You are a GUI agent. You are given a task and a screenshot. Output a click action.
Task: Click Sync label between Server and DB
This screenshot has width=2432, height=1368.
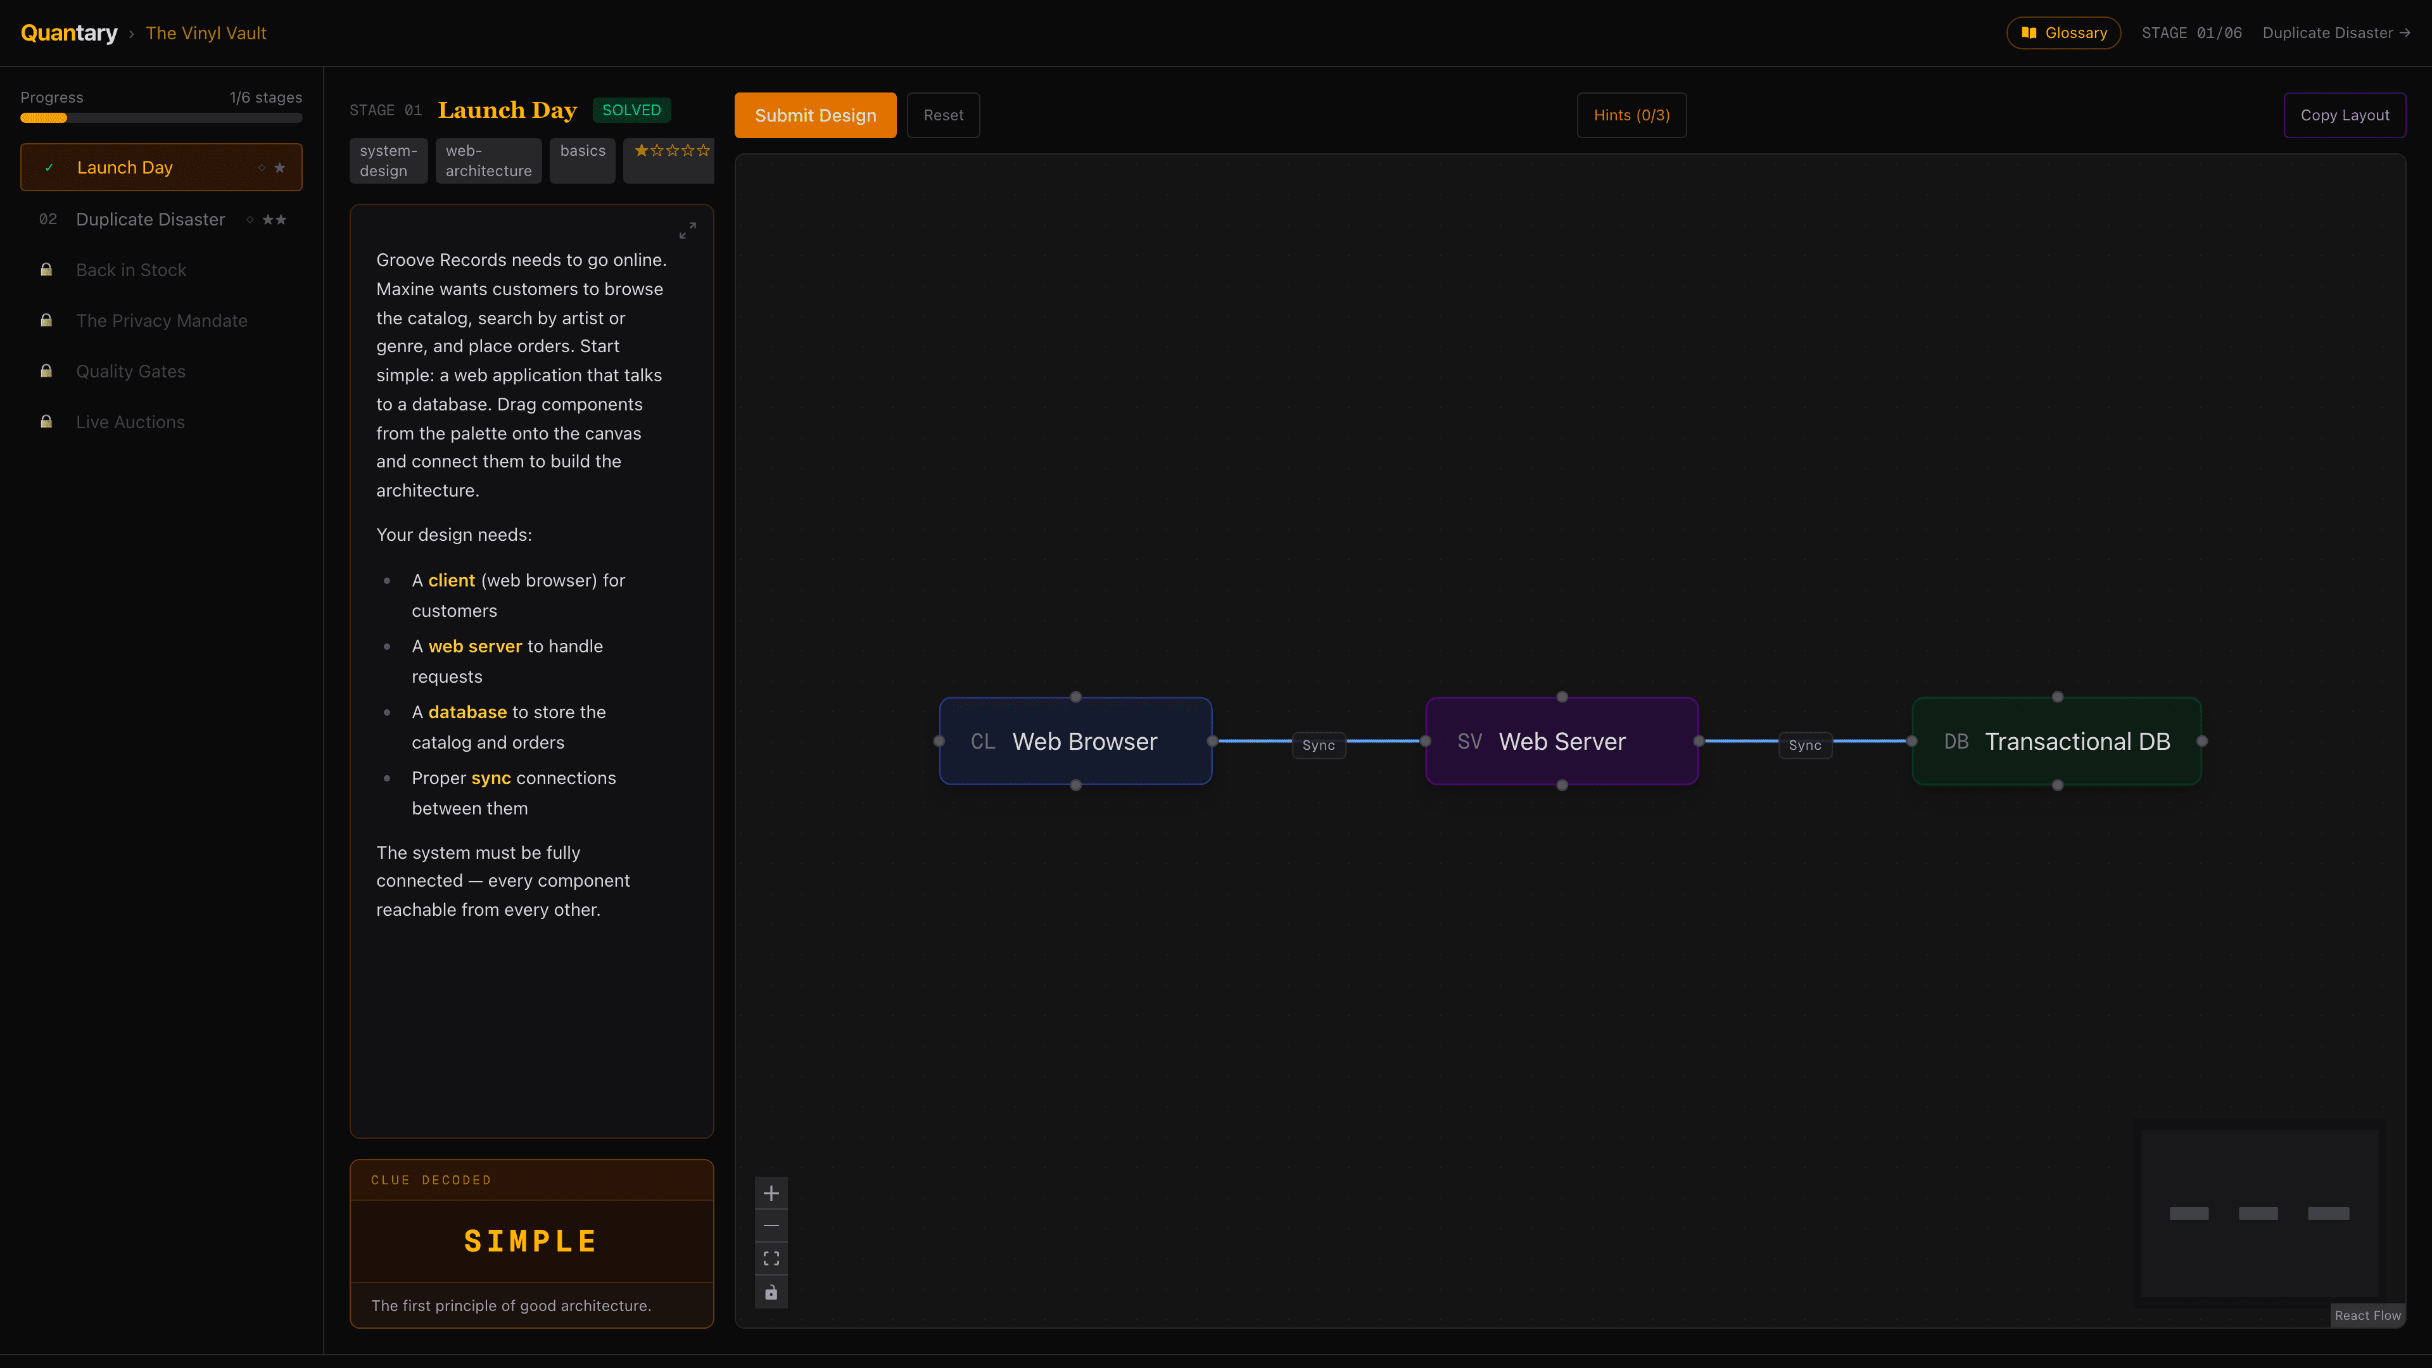point(1804,745)
